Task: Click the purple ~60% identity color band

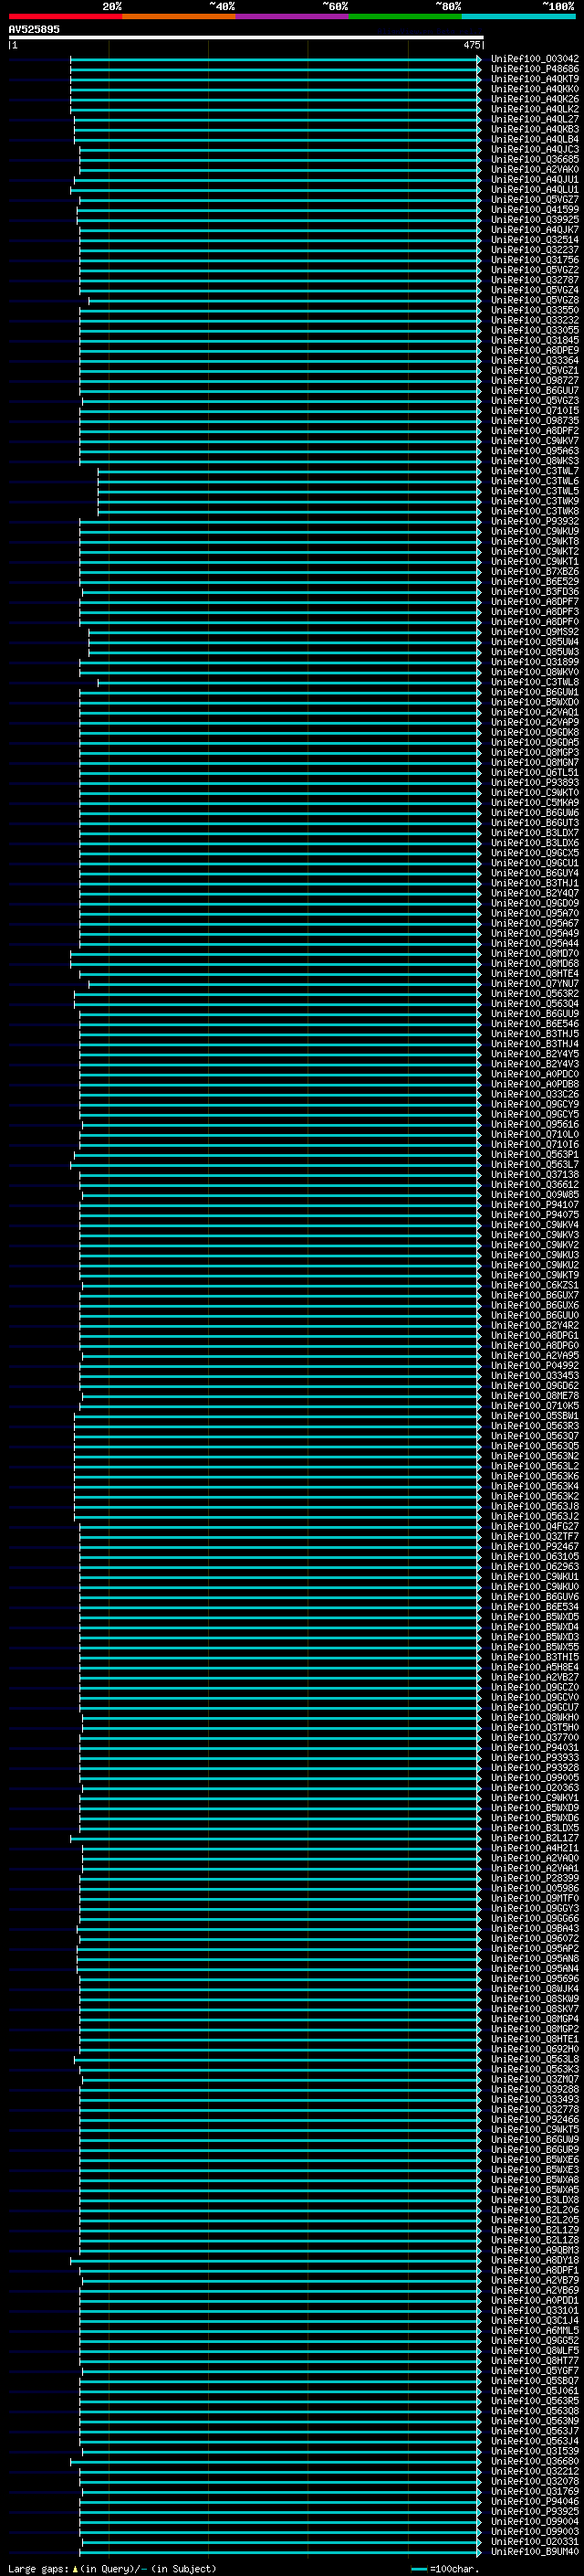Action: point(293,16)
